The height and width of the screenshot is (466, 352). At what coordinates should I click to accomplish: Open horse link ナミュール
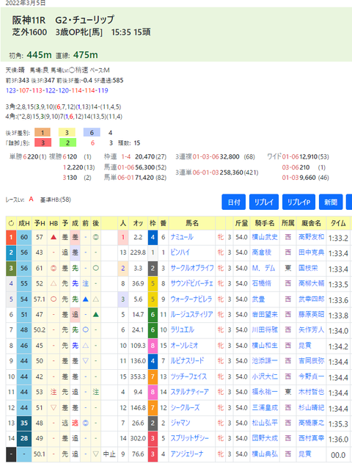(182, 237)
